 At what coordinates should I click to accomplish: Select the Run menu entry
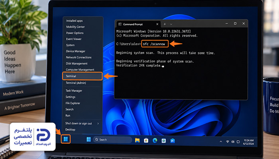(68, 116)
